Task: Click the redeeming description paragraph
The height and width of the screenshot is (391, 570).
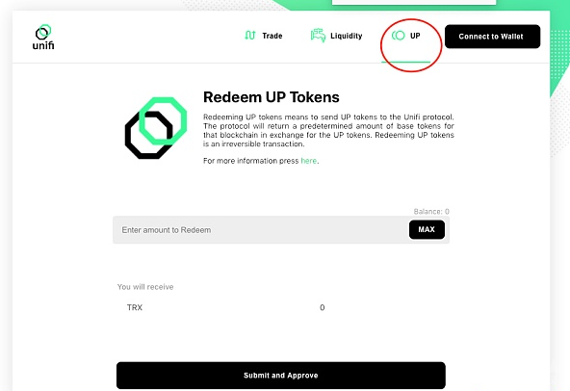Action: pyautogui.click(x=328, y=130)
